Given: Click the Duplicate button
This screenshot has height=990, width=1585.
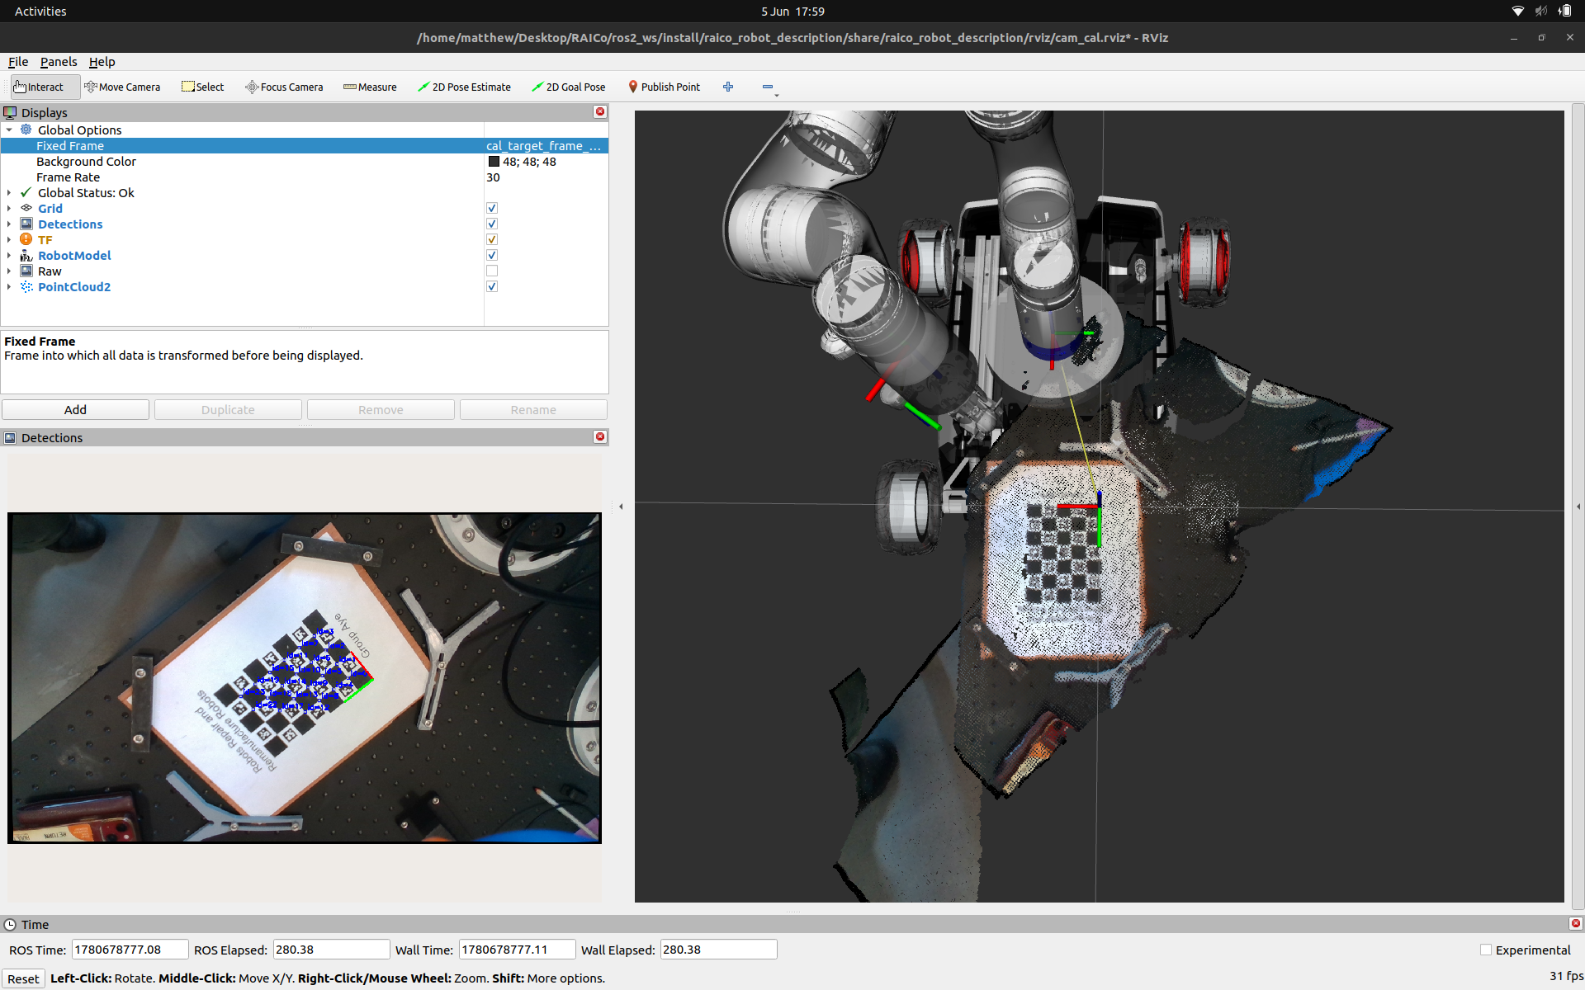Looking at the screenshot, I should tap(228, 409).
